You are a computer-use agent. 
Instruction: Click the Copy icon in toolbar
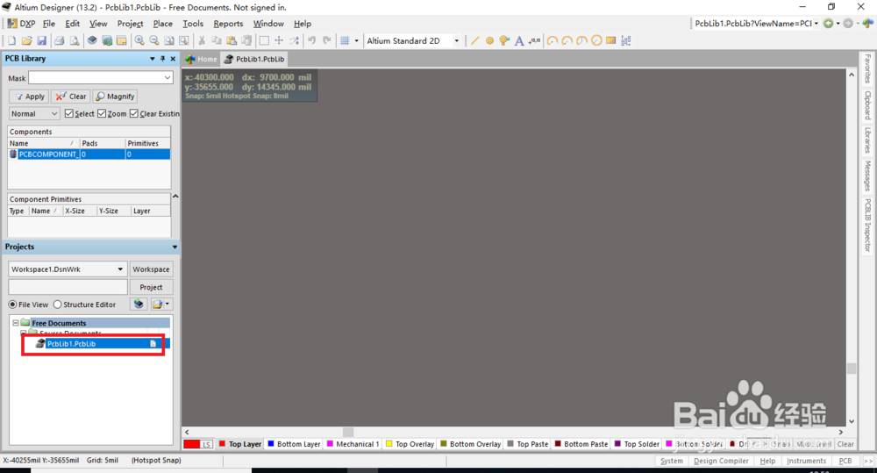tap(217, 40)
